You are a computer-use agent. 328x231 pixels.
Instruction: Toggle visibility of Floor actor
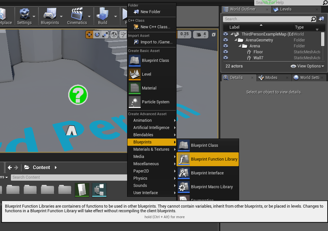tap(226, 52)
